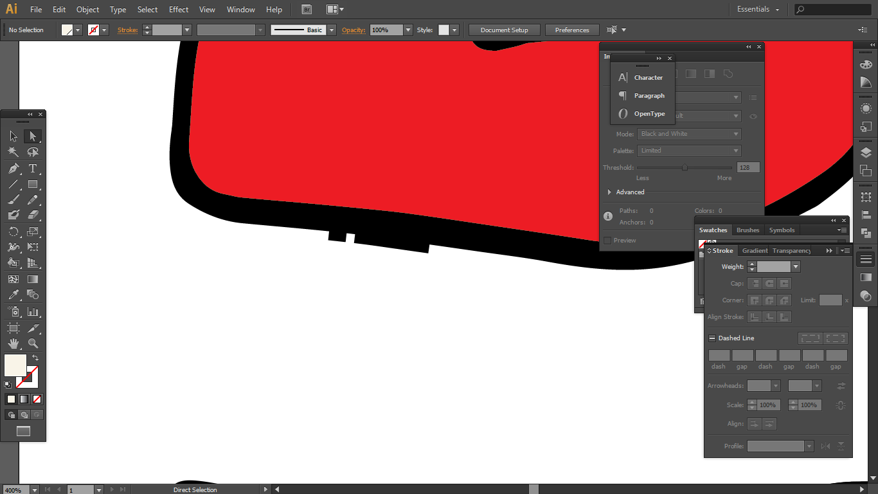878x494 pixels.
Task: Open the Effect menu
Action: (179, 10)
